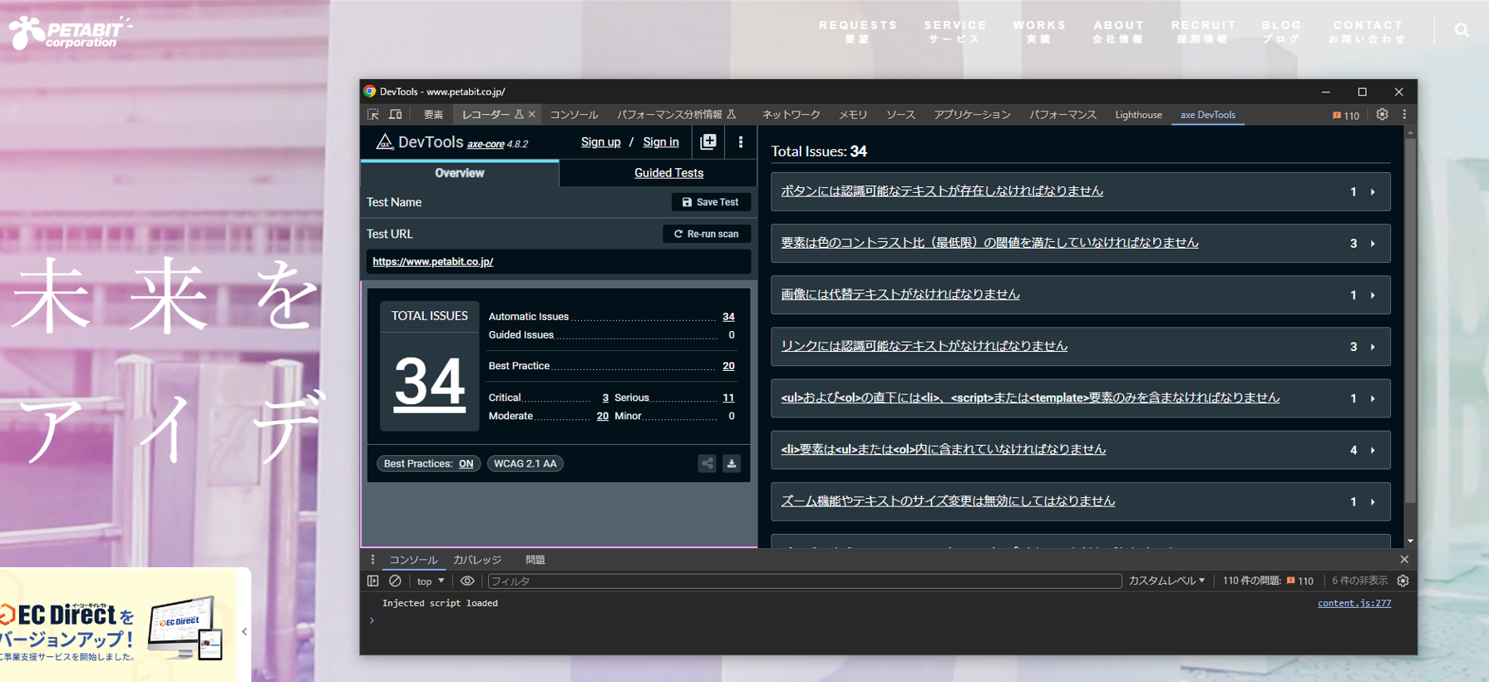Click the console フィルタ input field
The image size is (1489, 682).
click(x=804, y=581)
